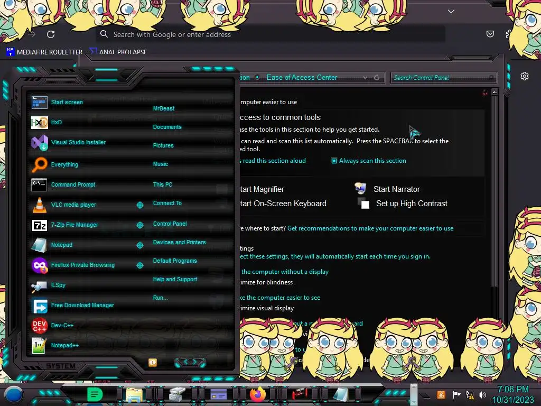Screen dimensions: 541x406
Task: Reload the Firefox page
Action: point(51,34)
